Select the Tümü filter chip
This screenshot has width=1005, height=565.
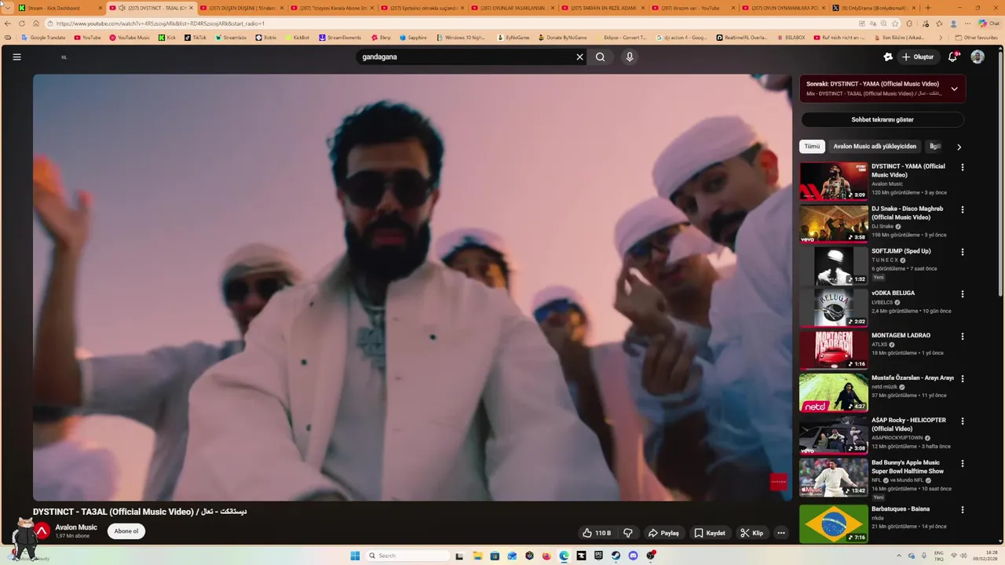812,147
